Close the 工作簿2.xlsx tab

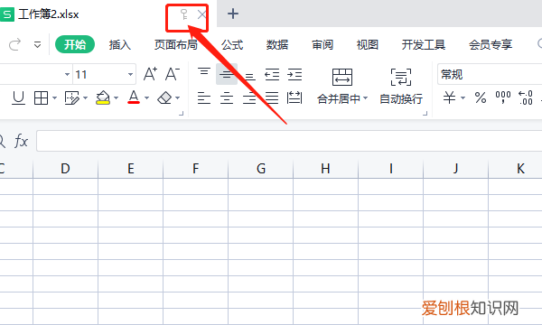(201, 14)
